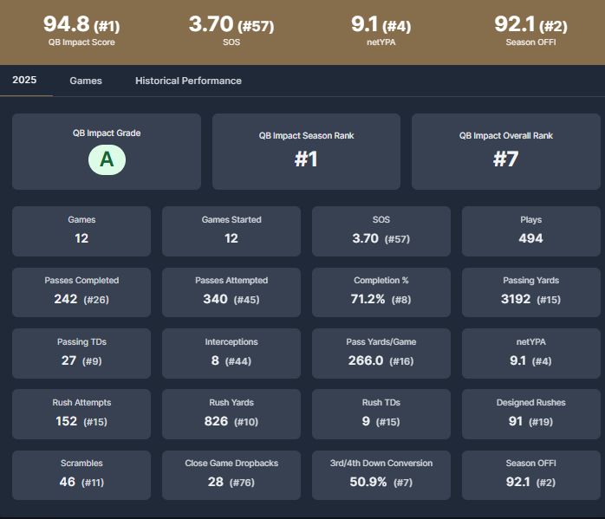Select the Designed Rushes tile
This screenshot has height=519, width=605.
click(530, 413)
